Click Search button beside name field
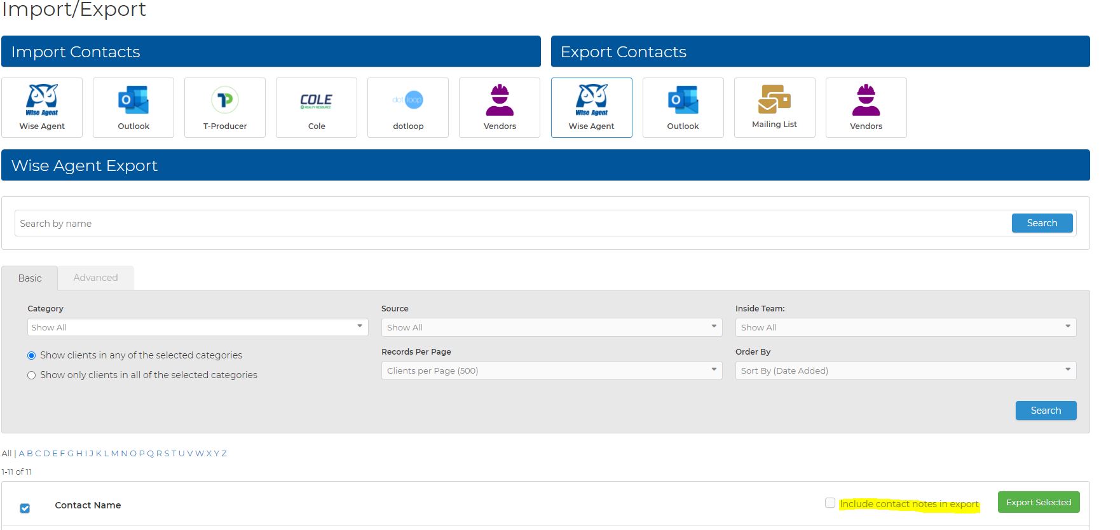The height and width of the screenshot is (530, 1120). (x=1042, y=223)
